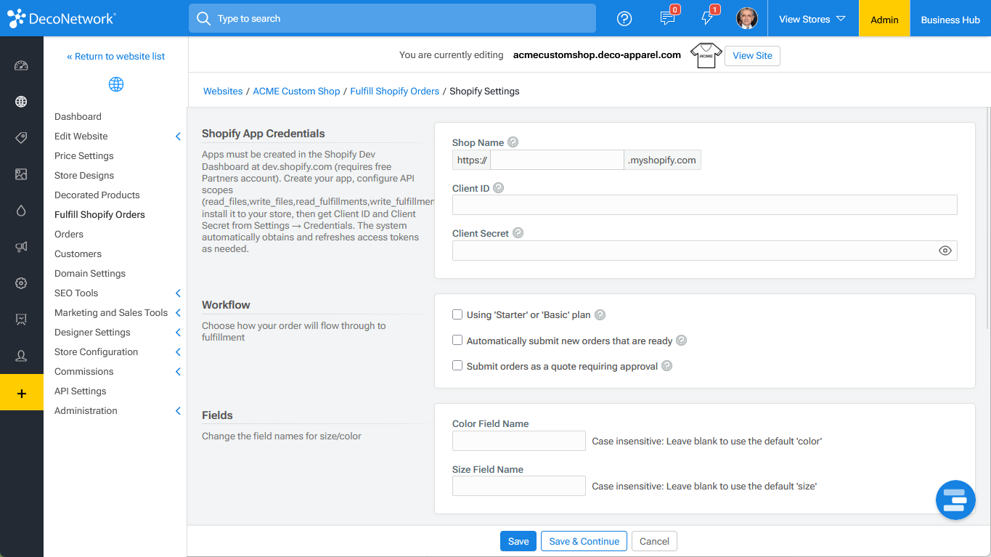991x557 pixels.
Task: Open the dashboard gauge icon in dark sidebar
Action: coord(21,66)
